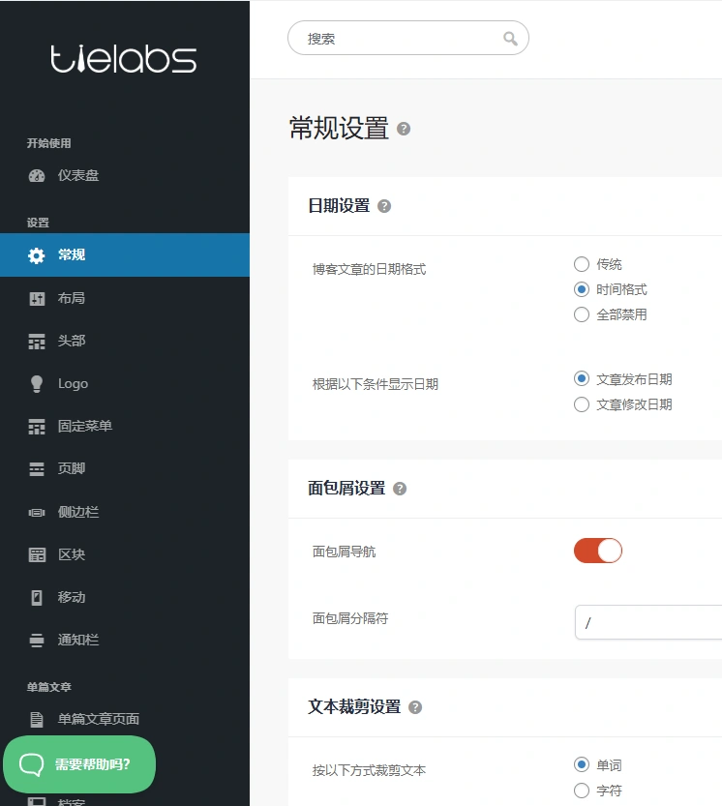Open the 仪表盘 menu item
Screen dimensions: 722x806
pos(125,176)
